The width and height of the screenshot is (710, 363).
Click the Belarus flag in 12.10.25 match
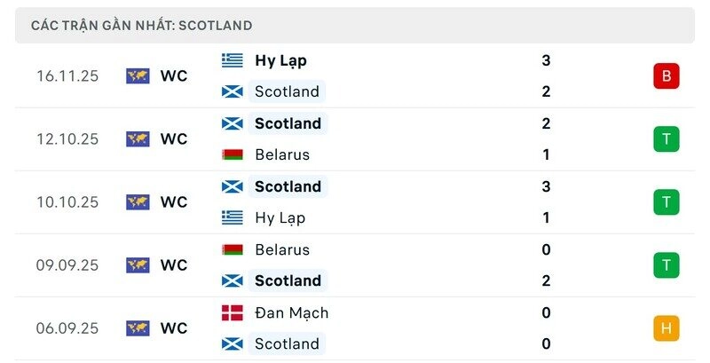pos(233,154)
